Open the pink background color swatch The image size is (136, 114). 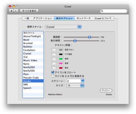click(x=61, y=63)
